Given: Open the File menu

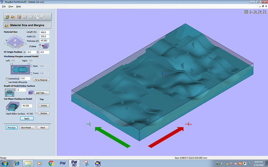Looking at the screenshot, I should (4, 6).
